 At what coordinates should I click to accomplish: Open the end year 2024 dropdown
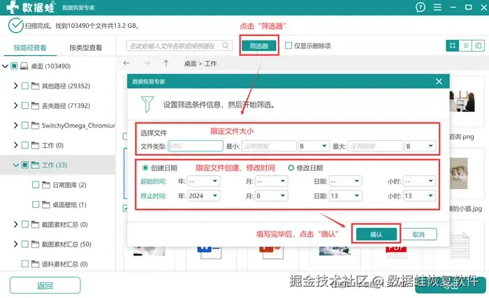204,195
